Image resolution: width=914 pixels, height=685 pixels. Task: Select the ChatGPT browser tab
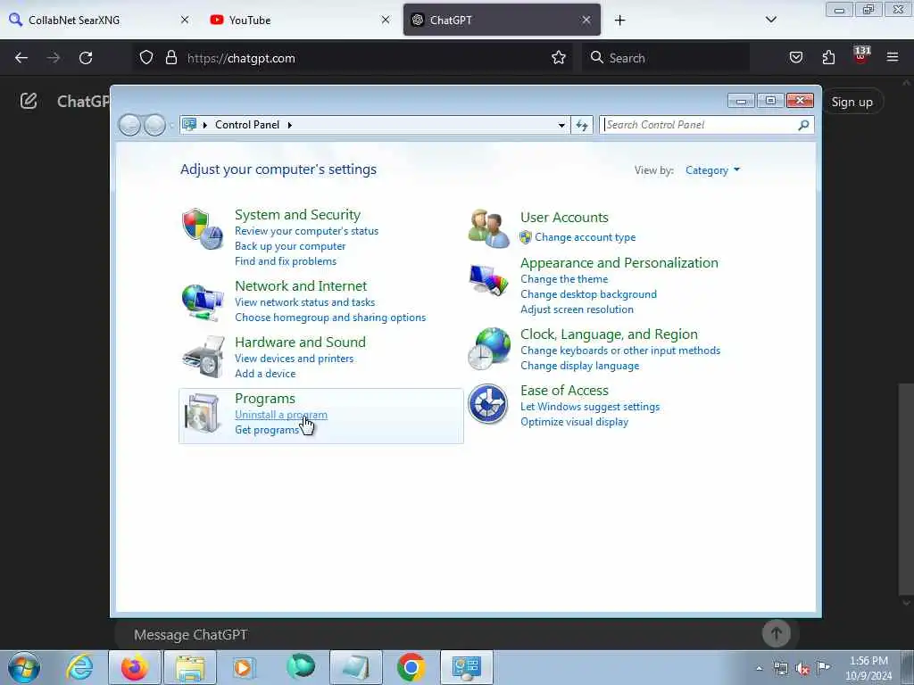click(502, 20)
